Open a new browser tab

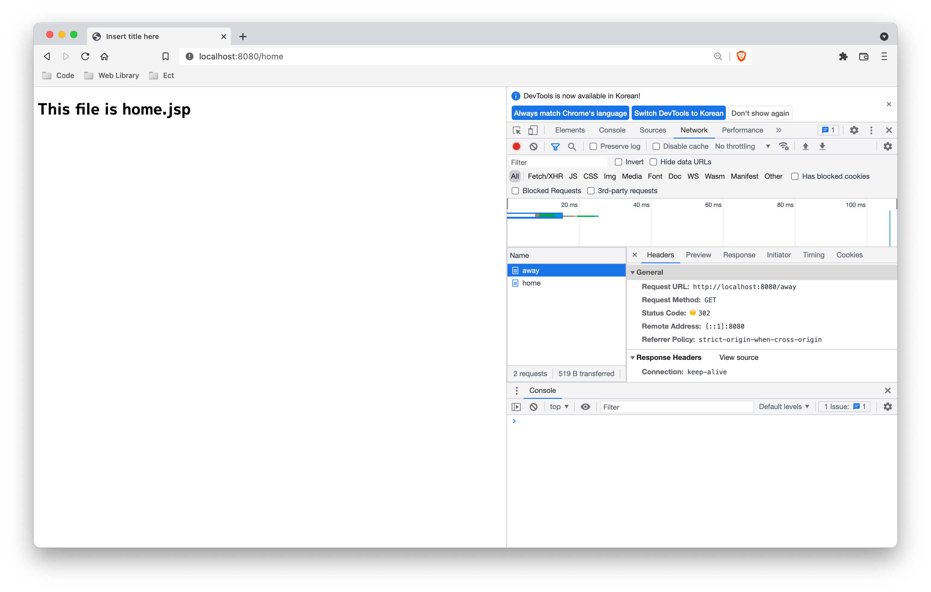pyautogui.click(x=243, y=37)
